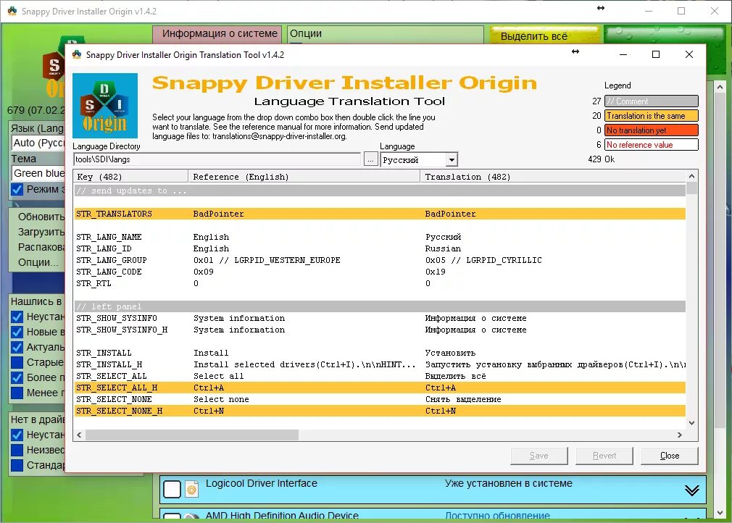732x523 pixels.
Task: Click the Snappy Driver Installer Origin logo image
Action: 105,106
